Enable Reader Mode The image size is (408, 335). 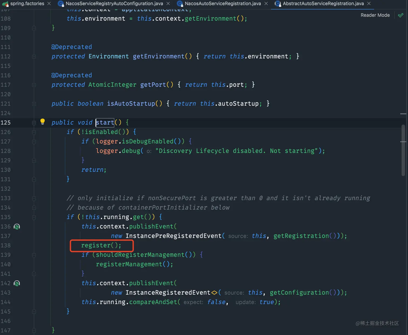coord(375,15)
